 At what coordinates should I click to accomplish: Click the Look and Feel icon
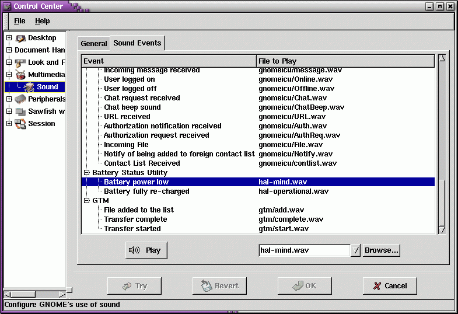point(21,62)
